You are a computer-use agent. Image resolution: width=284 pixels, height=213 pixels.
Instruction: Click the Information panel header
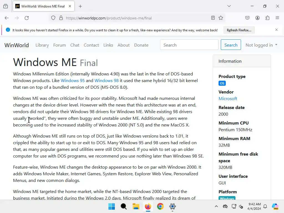click(x=242, y=61)
